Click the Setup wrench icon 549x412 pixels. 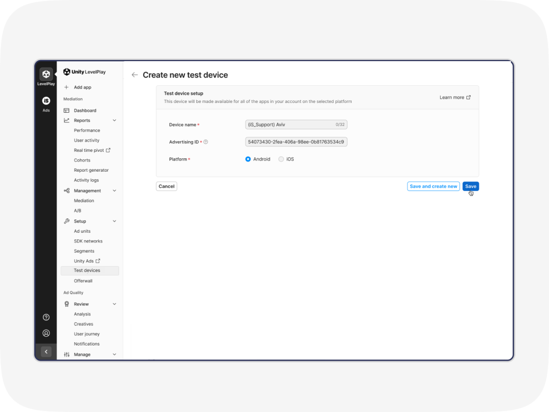click(x=65, y=221)
